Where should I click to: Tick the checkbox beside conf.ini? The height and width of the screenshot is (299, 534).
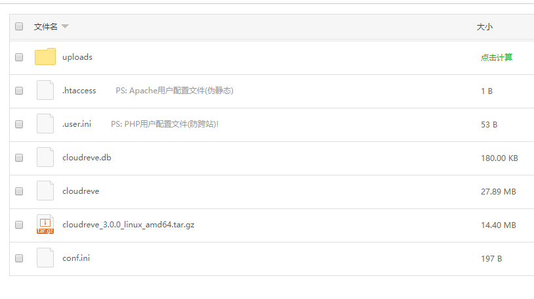(19, 258)
